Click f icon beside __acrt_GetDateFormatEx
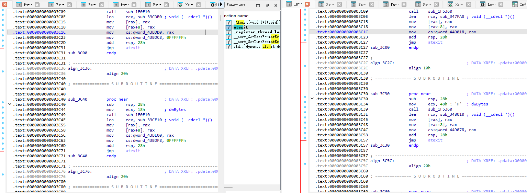 click(x=228, y=37)
